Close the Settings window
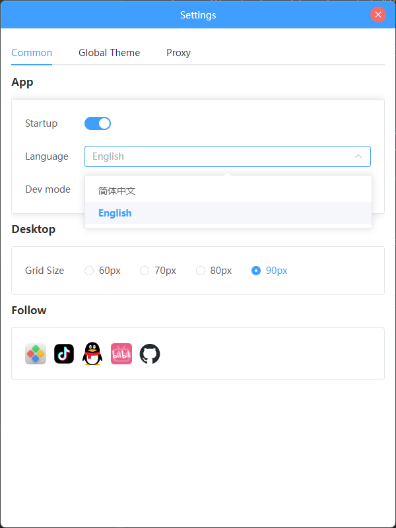 378,15
